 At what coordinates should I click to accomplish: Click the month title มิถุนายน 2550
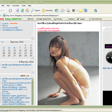pyautogui.click(x=17, y=42)
